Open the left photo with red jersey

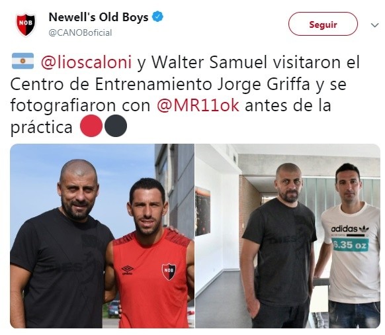[x=102, y=236]
